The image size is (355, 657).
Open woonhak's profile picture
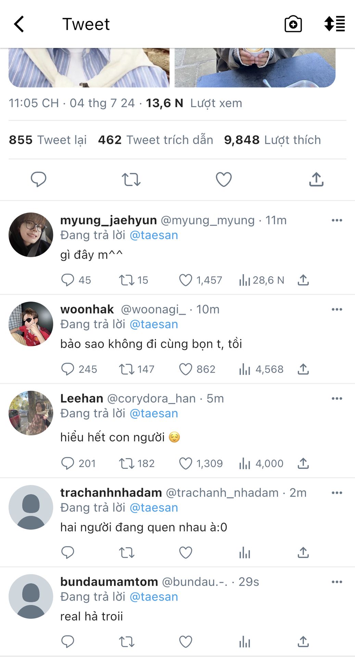point(31,324)
